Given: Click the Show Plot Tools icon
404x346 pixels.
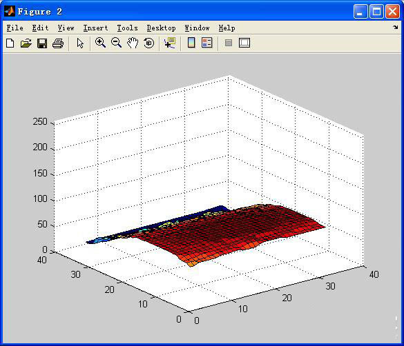Looking at the screenshot, I should click(244, 43).
